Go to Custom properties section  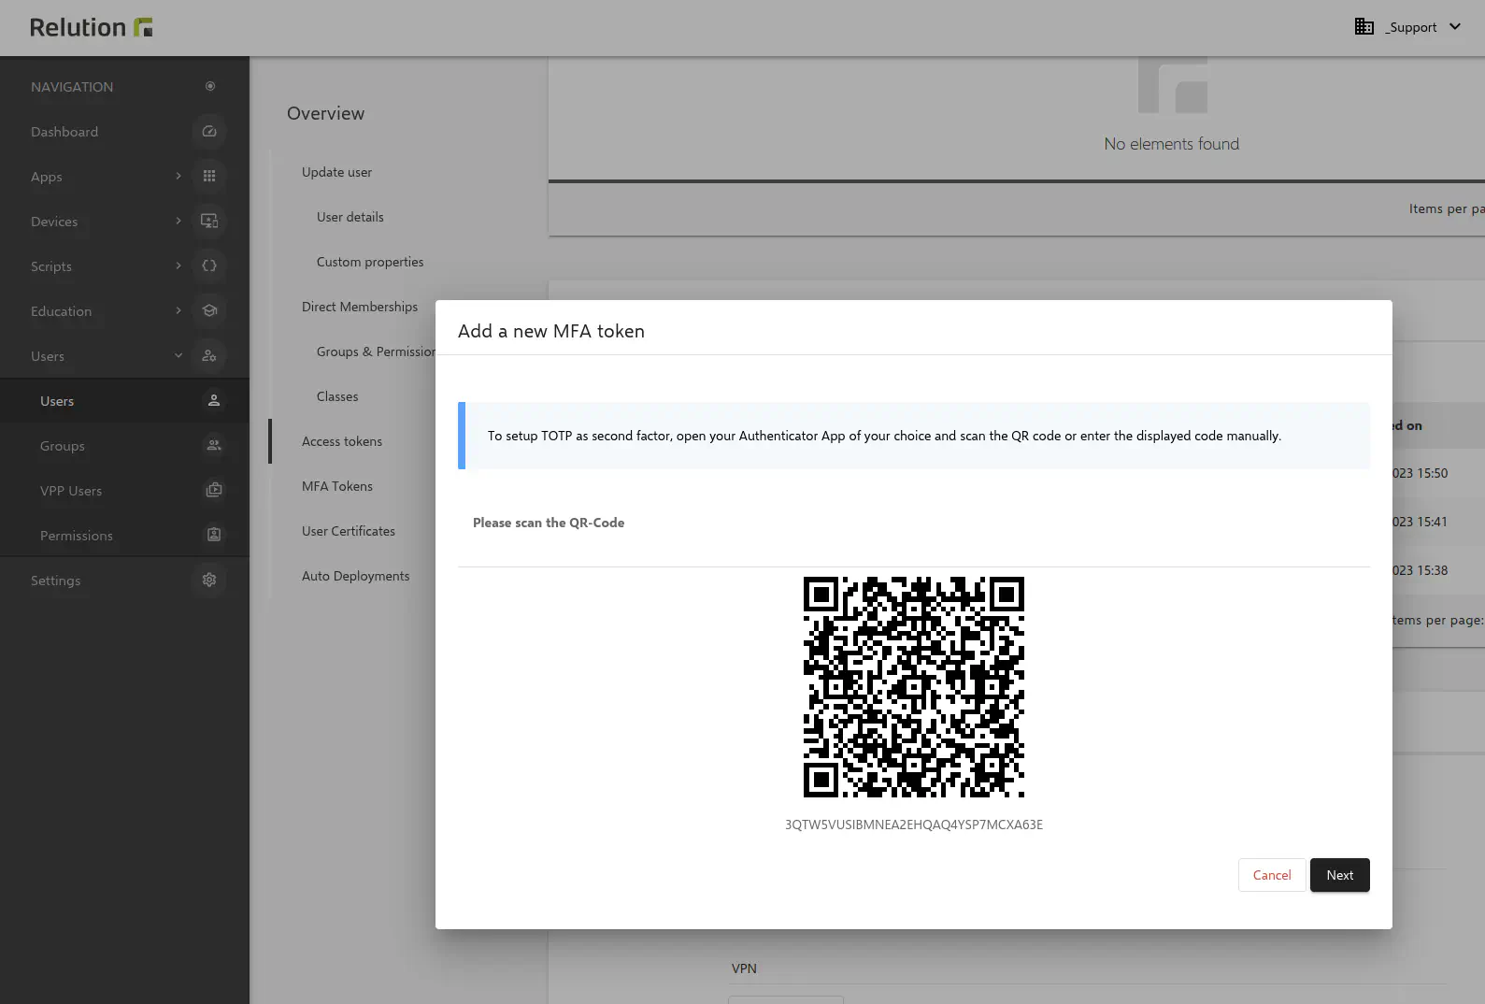click(x=370, y=262)
